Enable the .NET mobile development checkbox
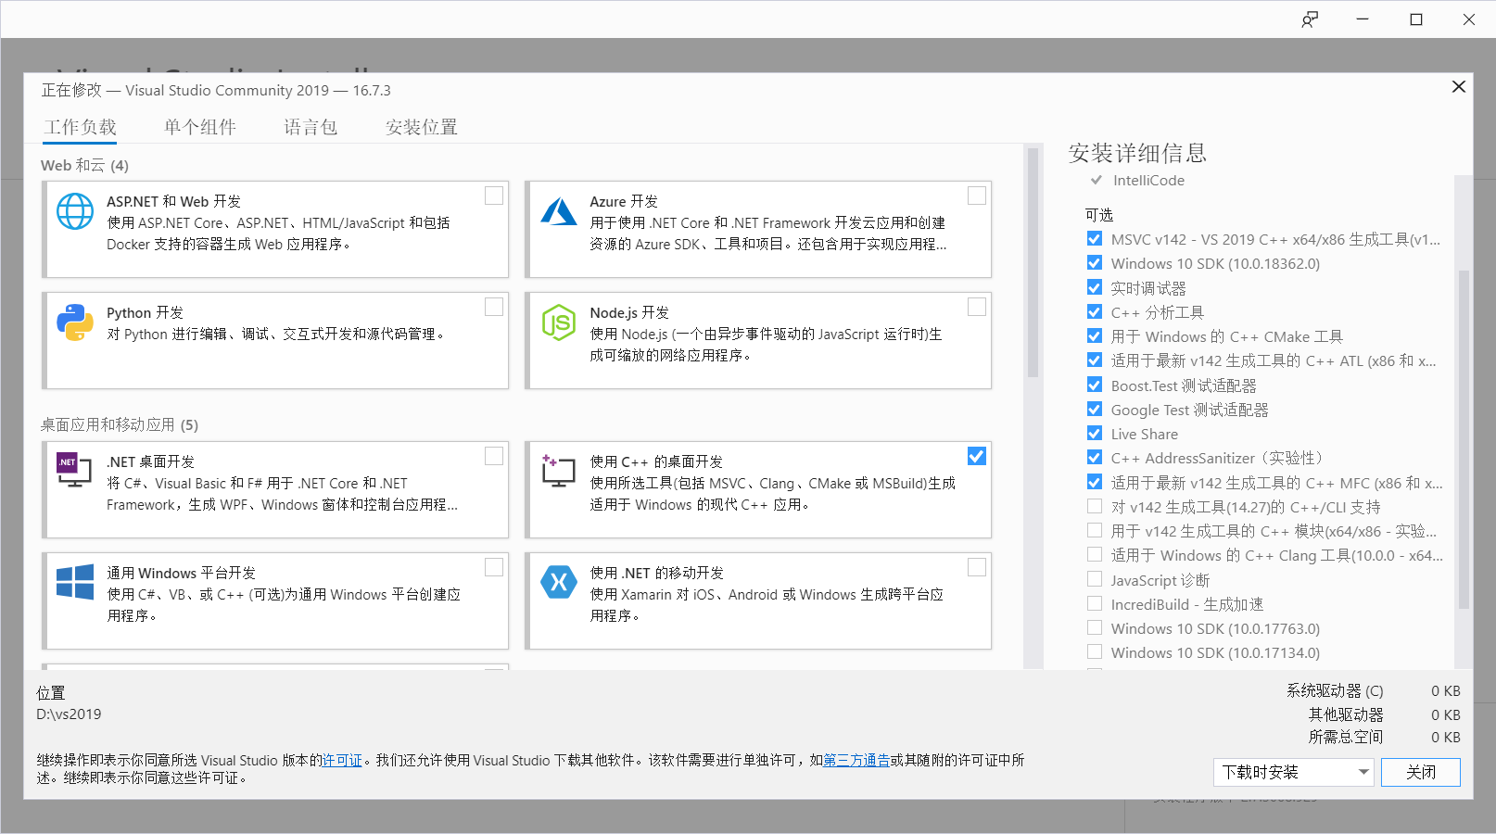Image resolution: width=1496 pixels, height=834 pixels. (x=977, y=567)
